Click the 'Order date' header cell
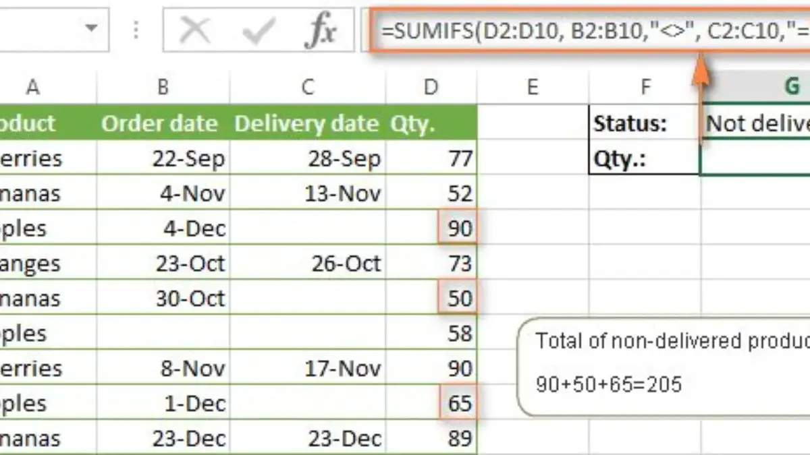 pos(163,123)
